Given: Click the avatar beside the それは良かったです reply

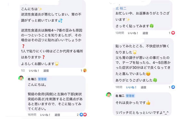Looking at the screenshot, I should (109, 95).
